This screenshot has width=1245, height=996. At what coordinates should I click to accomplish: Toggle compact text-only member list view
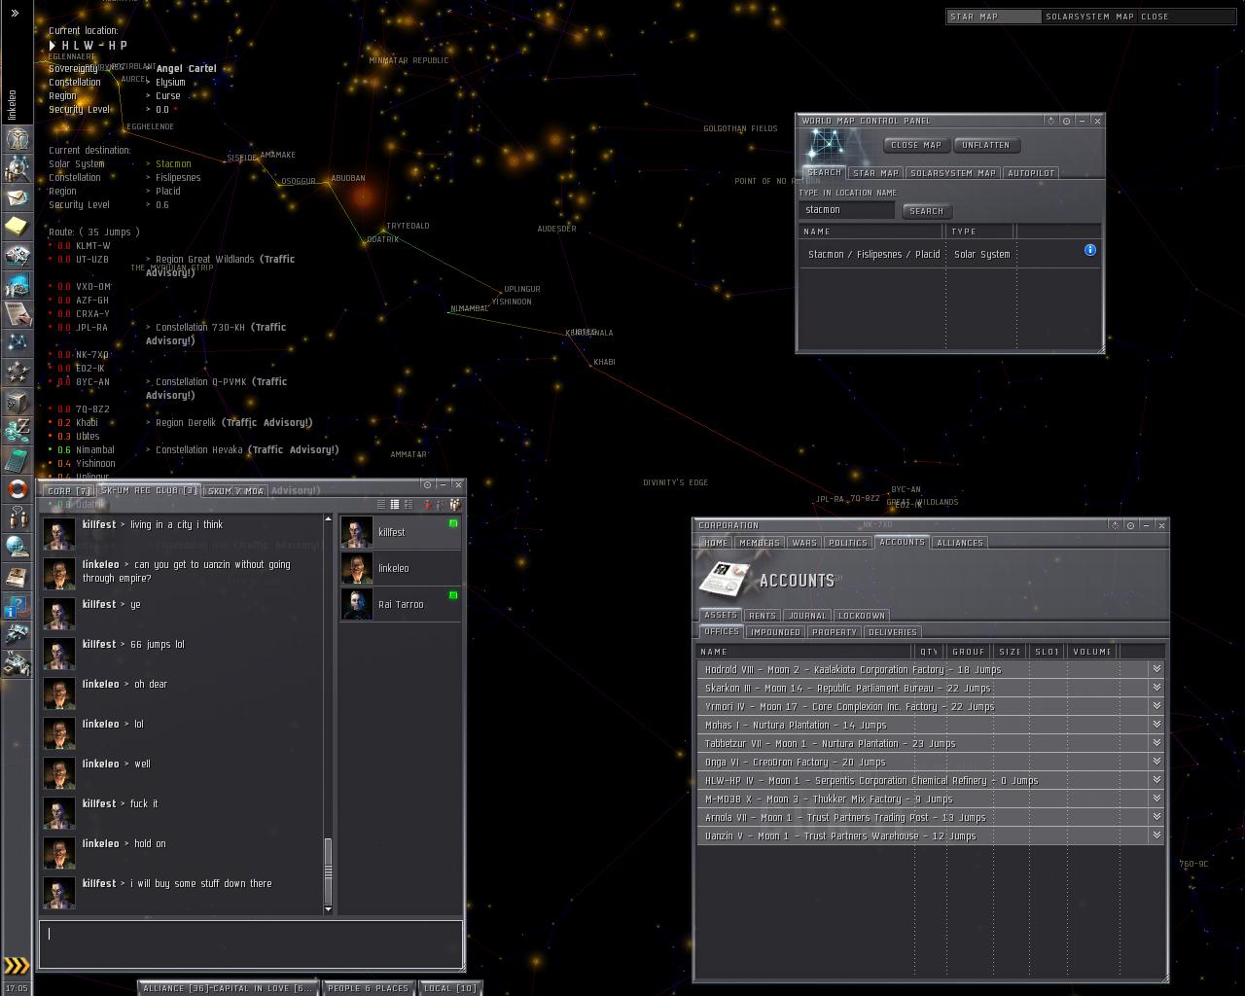coord(381,504)
